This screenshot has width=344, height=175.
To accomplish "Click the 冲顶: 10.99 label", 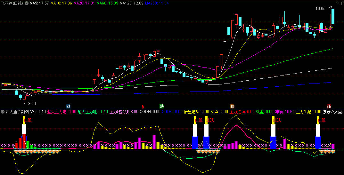I will [285, 112].
